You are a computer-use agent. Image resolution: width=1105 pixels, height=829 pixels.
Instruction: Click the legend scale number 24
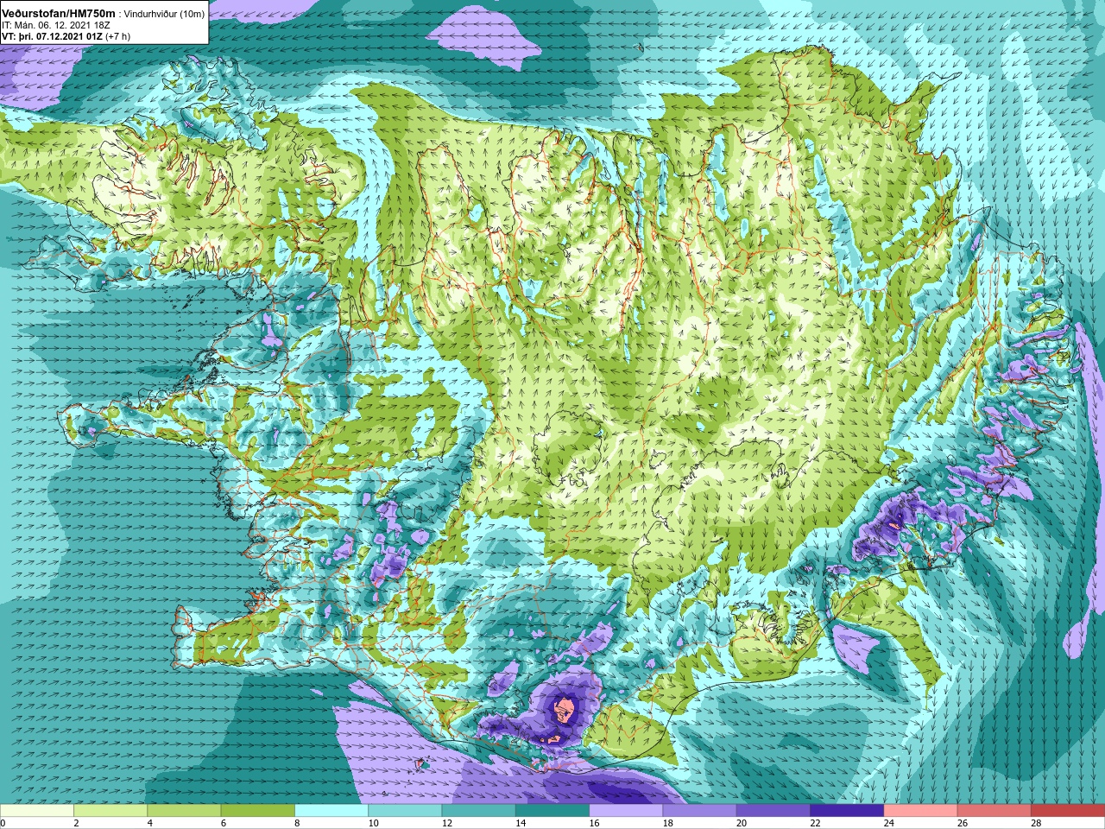coord(889,823)
